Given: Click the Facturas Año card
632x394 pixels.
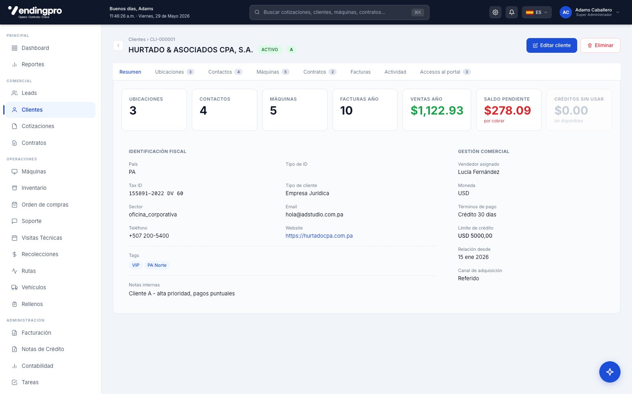Looking at the screenshot, I should click(365, 110).
